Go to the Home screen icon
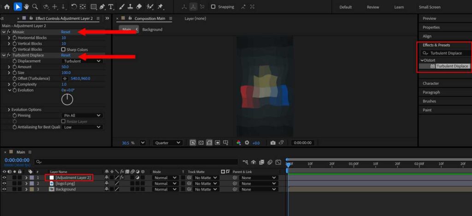Screen dimensions: 472x216 7,6
